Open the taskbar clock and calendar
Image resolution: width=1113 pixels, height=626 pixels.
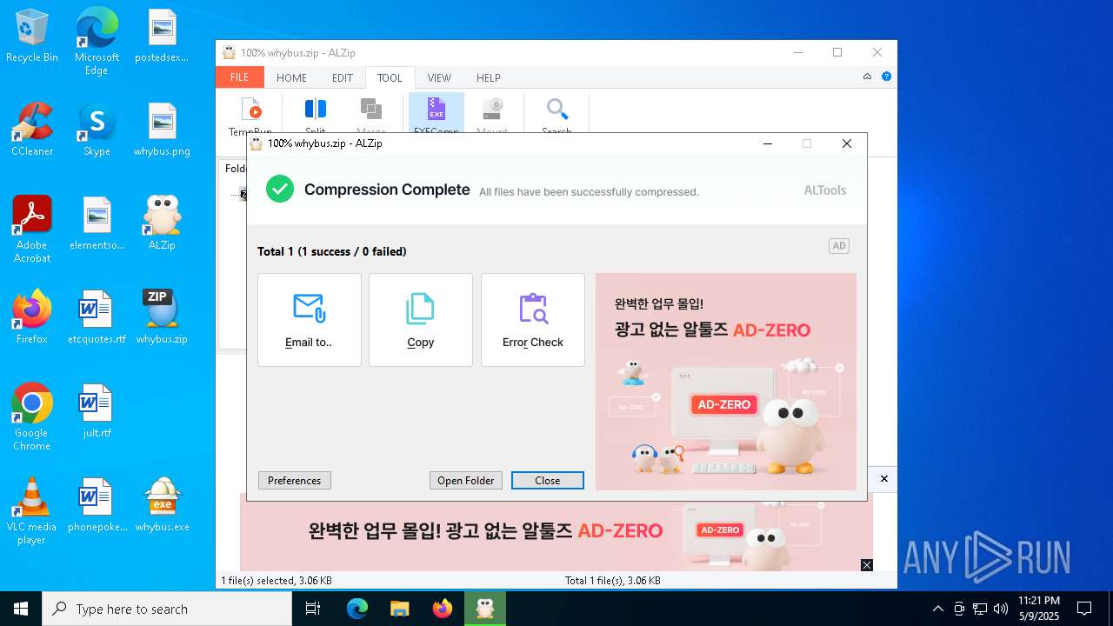click(1039, 609)
